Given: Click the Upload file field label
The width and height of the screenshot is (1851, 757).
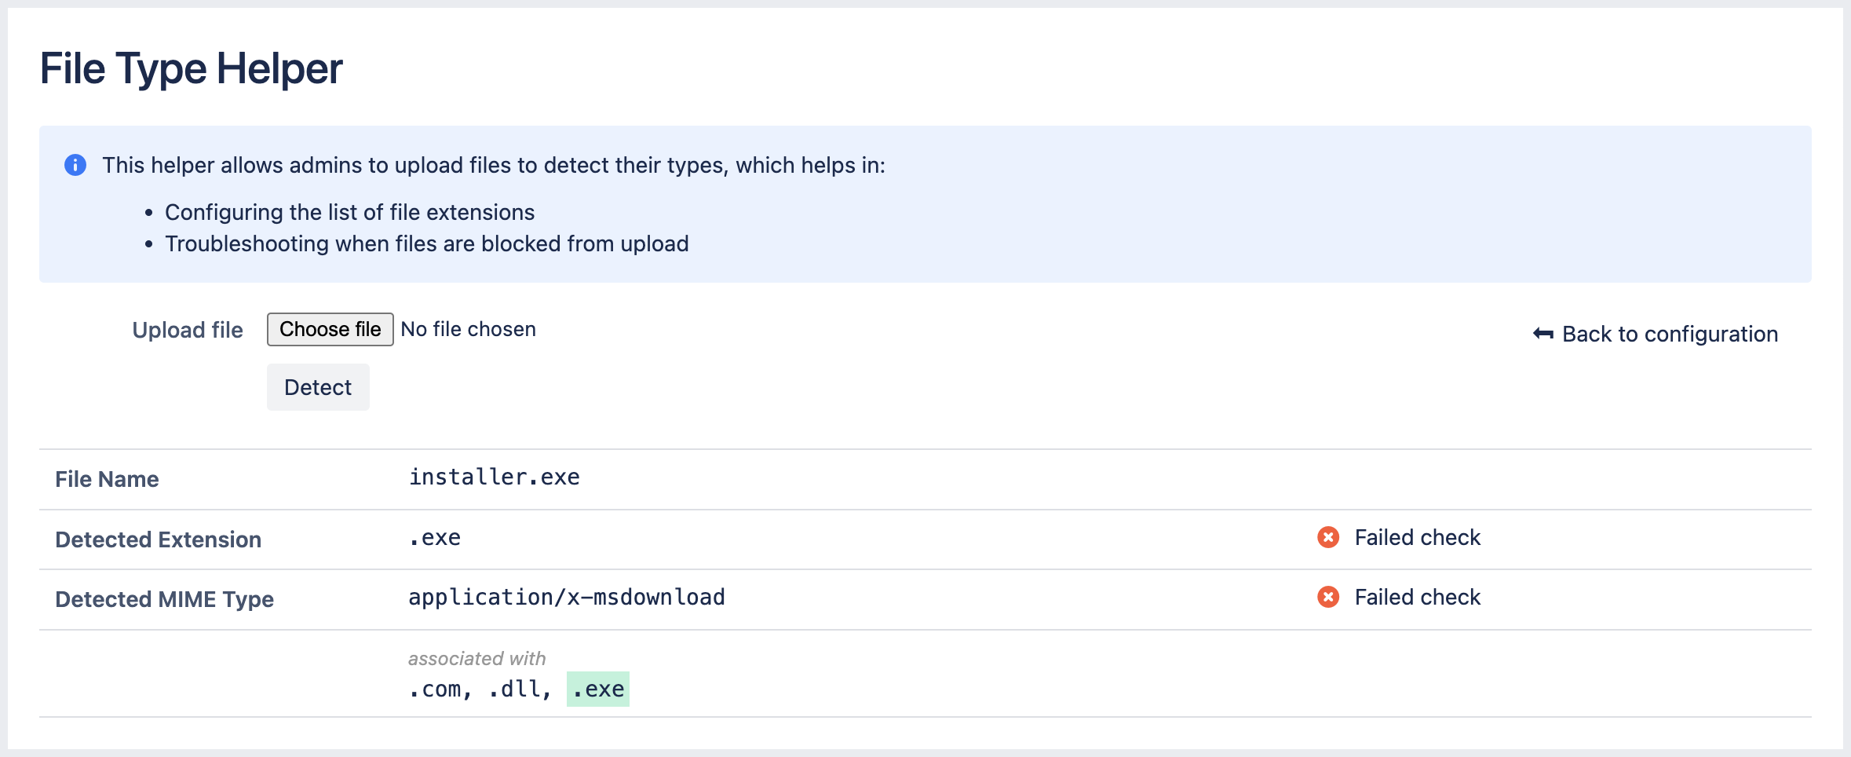Looking at the screenshot, I should pyautogui.click(x=188, y=329).
